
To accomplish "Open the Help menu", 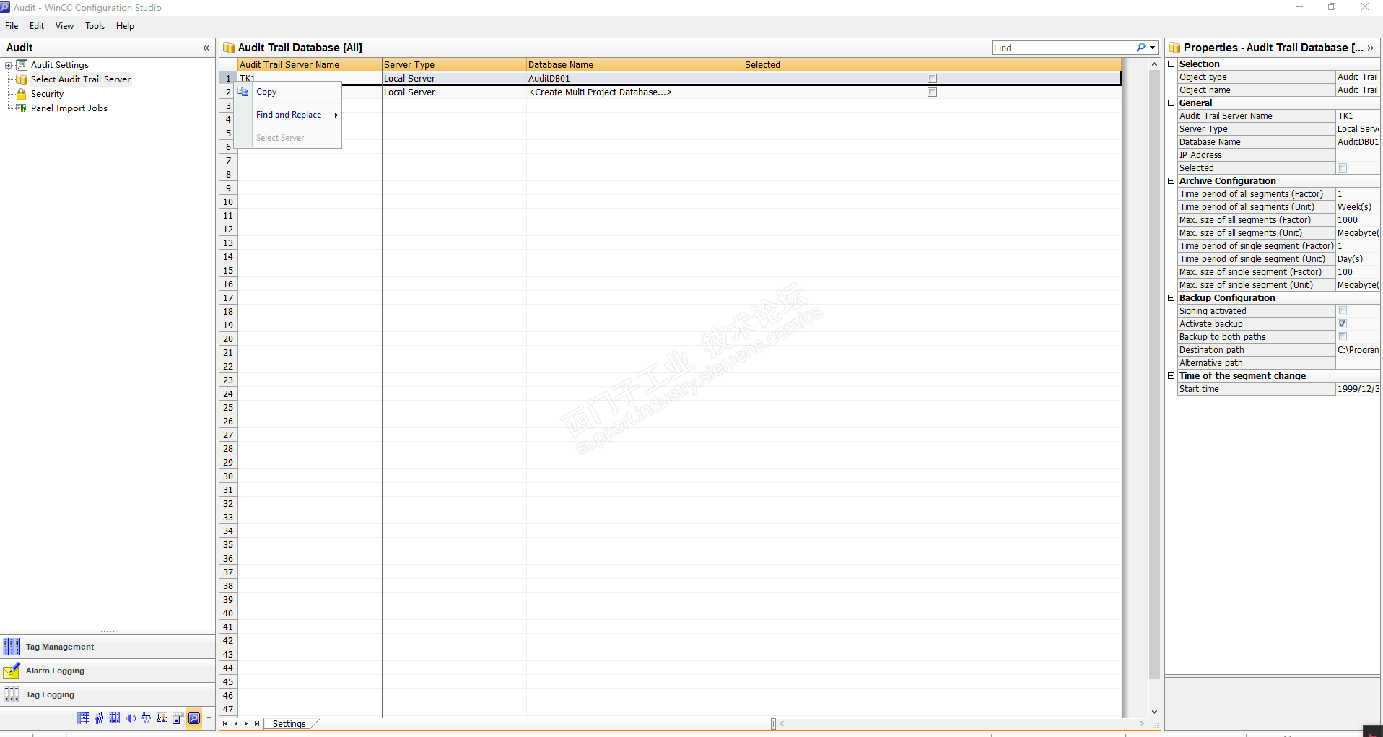I will click(x=125, y=26).
